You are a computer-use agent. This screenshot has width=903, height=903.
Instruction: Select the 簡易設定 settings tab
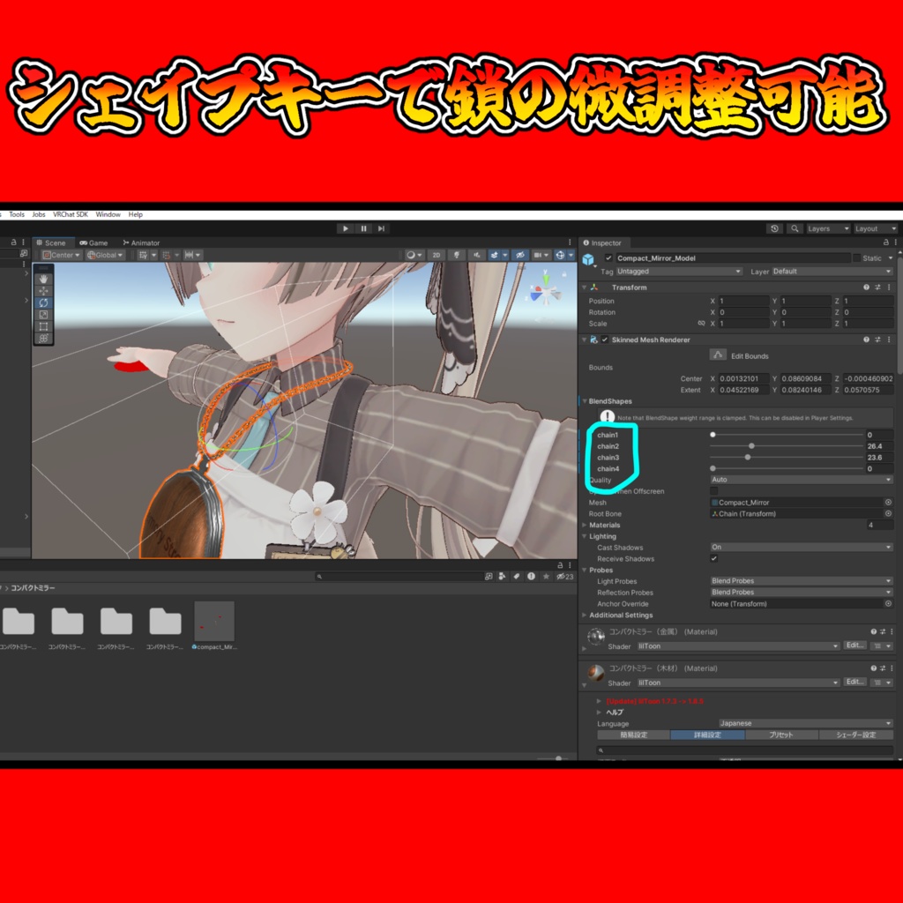633,735
